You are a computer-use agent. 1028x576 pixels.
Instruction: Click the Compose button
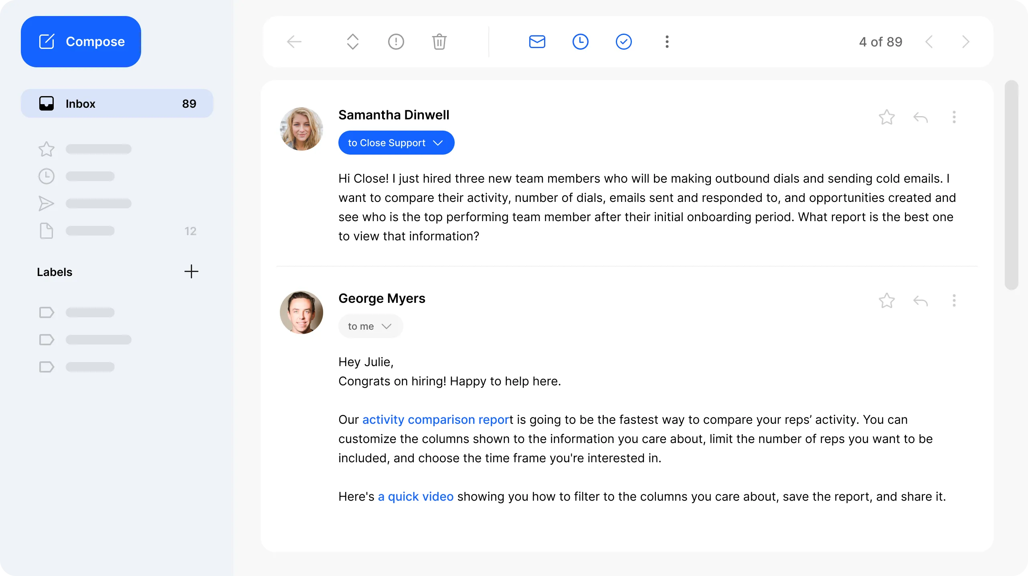coord(81,42)
